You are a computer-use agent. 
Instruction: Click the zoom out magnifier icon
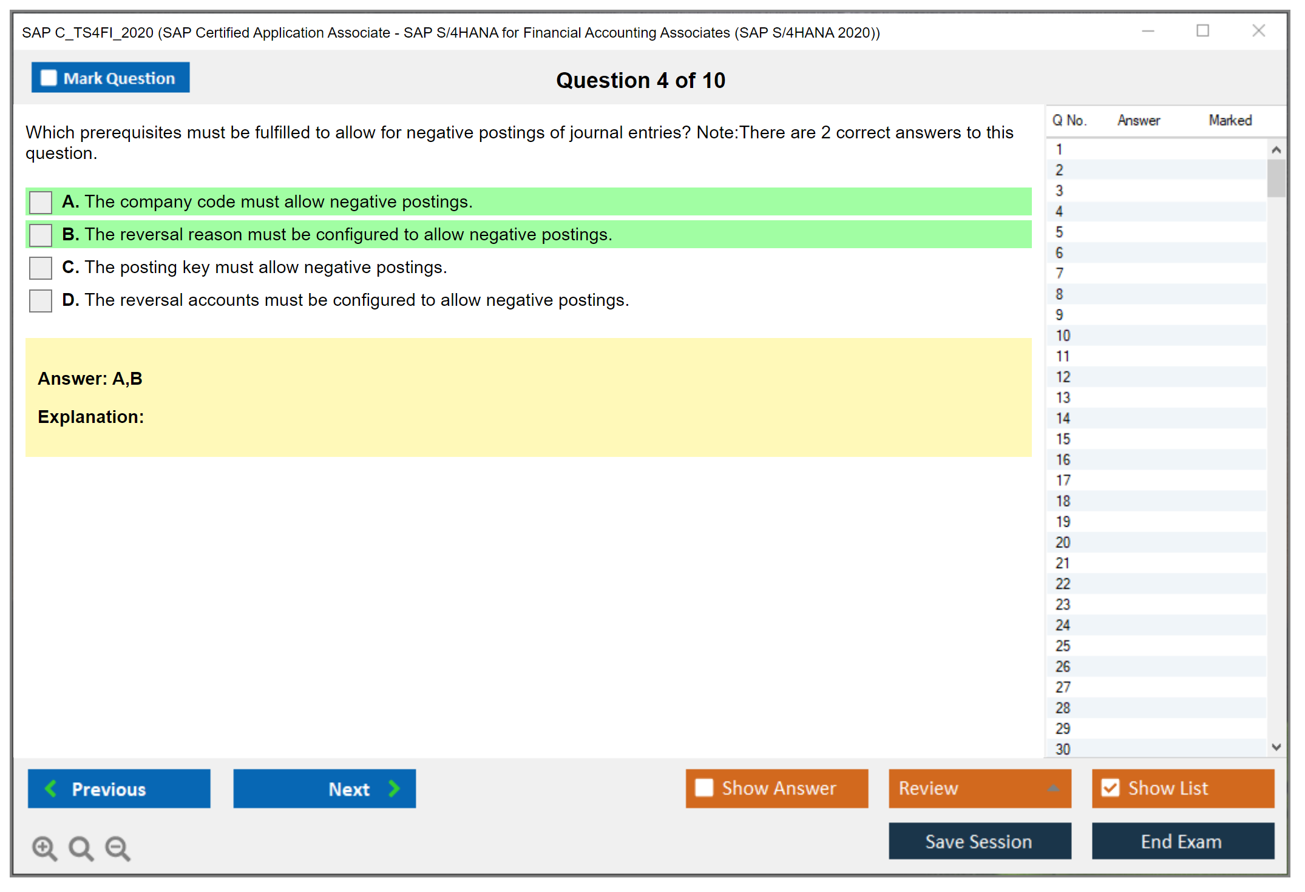(x=117, y=848)
